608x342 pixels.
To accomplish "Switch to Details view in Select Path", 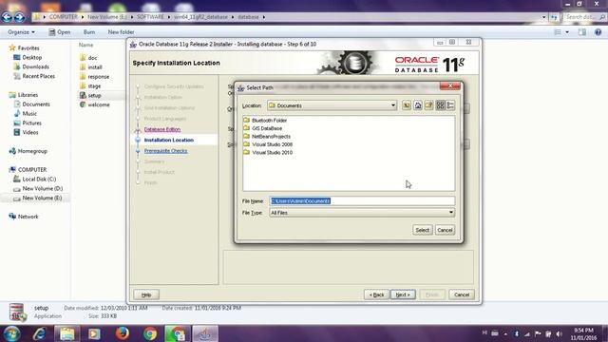I will pyautogui.click(x=450, y=105).
